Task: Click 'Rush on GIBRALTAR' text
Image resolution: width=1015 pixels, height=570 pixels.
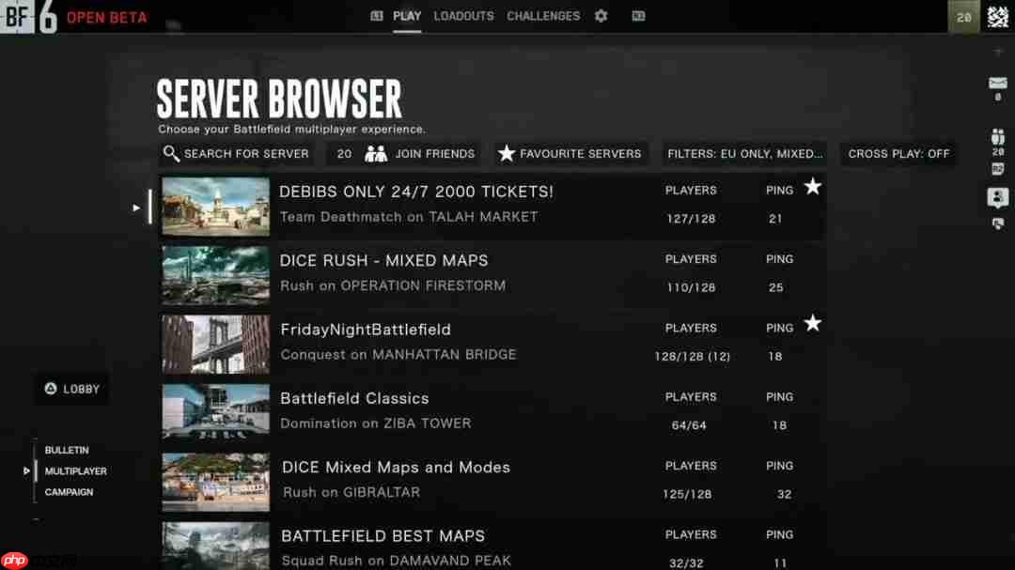Action: coord(351,492)
